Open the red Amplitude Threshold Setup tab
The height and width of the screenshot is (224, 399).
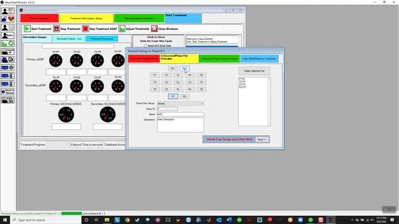coord(144,58)
